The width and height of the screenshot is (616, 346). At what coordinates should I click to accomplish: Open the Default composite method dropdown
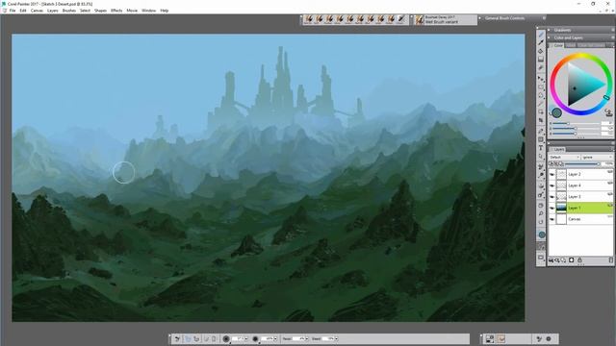click(564, 157)
